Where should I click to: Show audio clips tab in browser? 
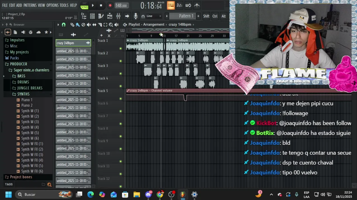tap(8, 32)
